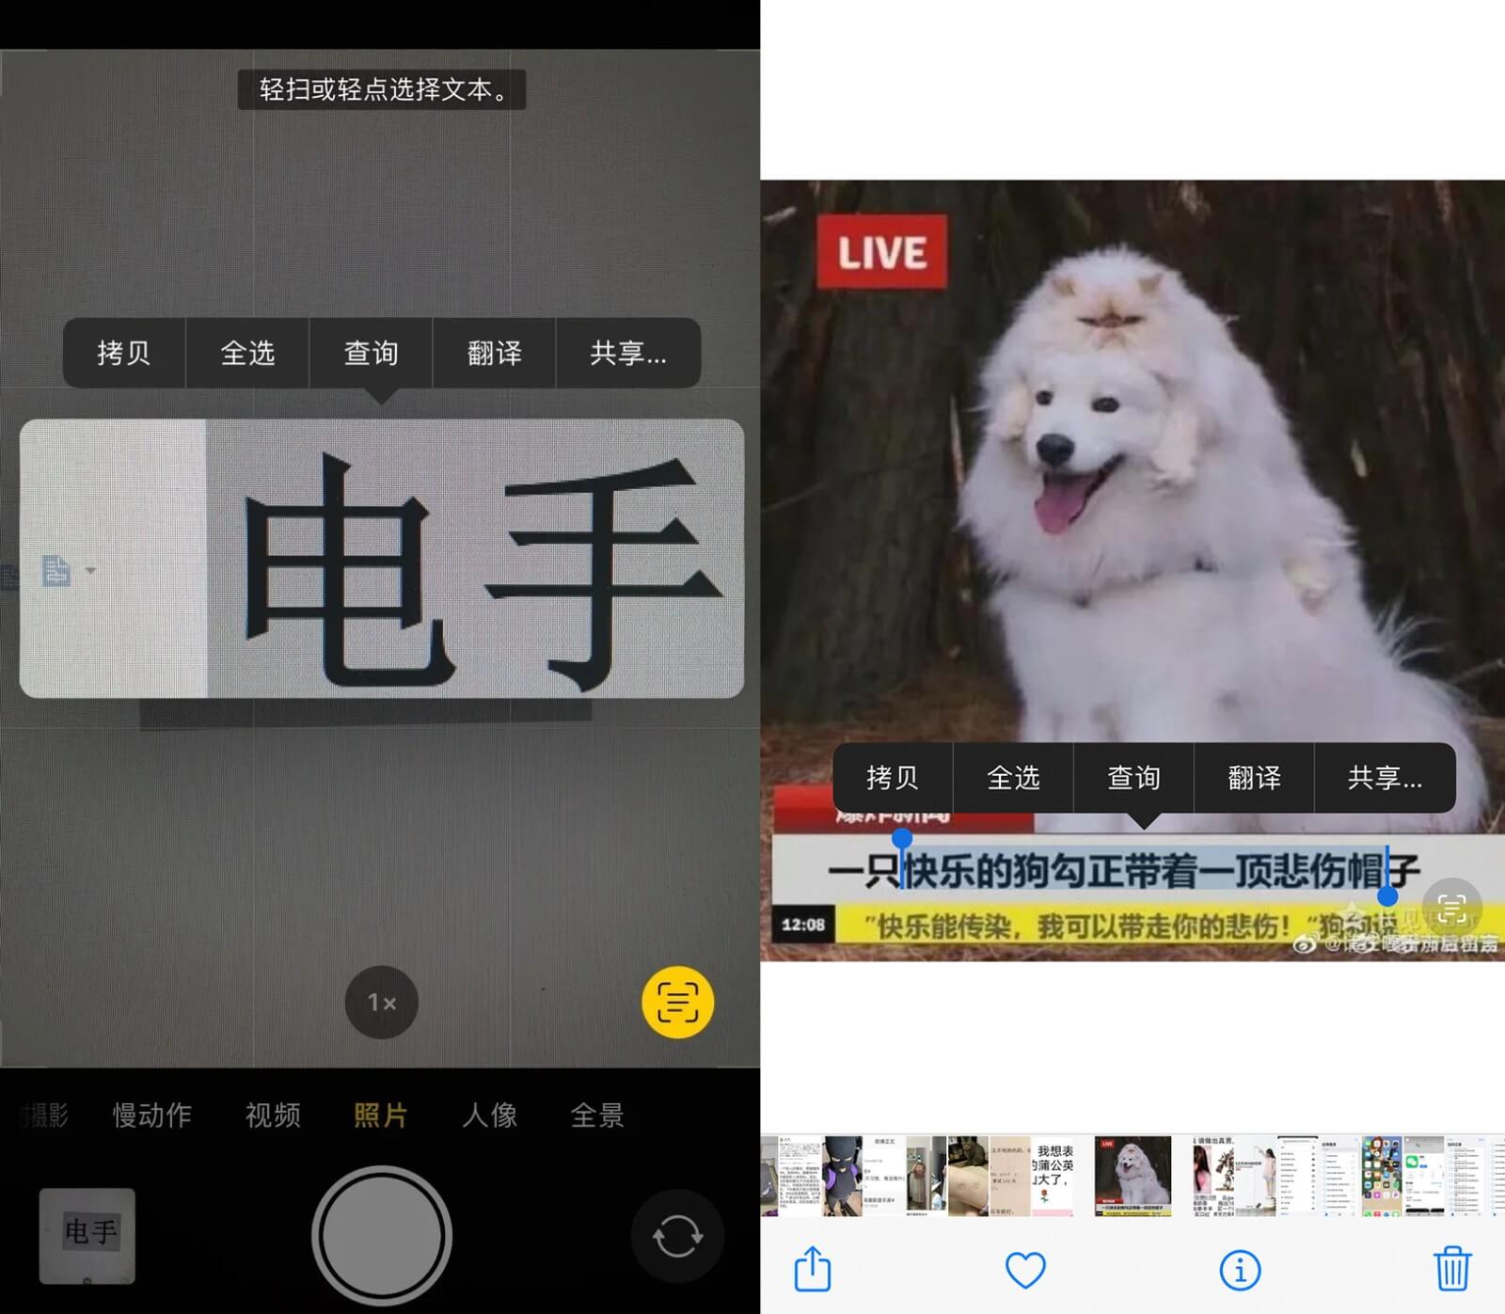Flip camera with the rotate icon

676,1236
